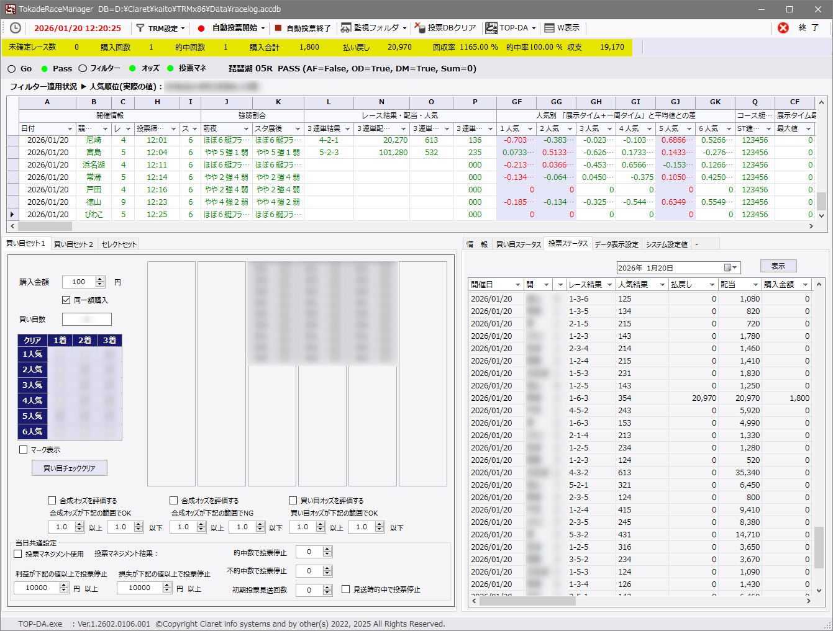Stop auto voting with the 自動投票終了 icon
Image resolution: width=833 pixels, height=631 pixels.
click(278, 28)
